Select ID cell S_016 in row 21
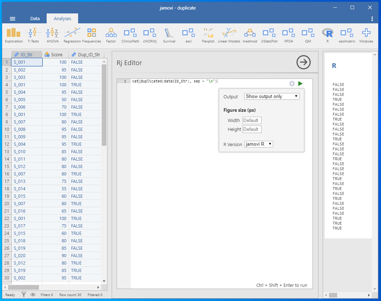Image resolution: width=381 pixels, height=301 pixels. [27, 211]
